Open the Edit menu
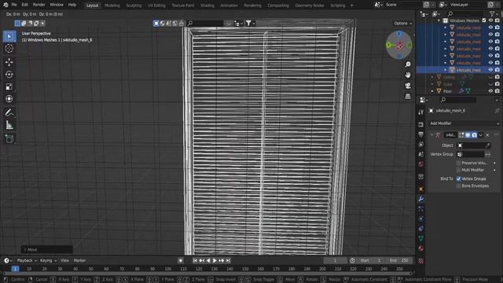503x283 pixels. coord(24,5)
